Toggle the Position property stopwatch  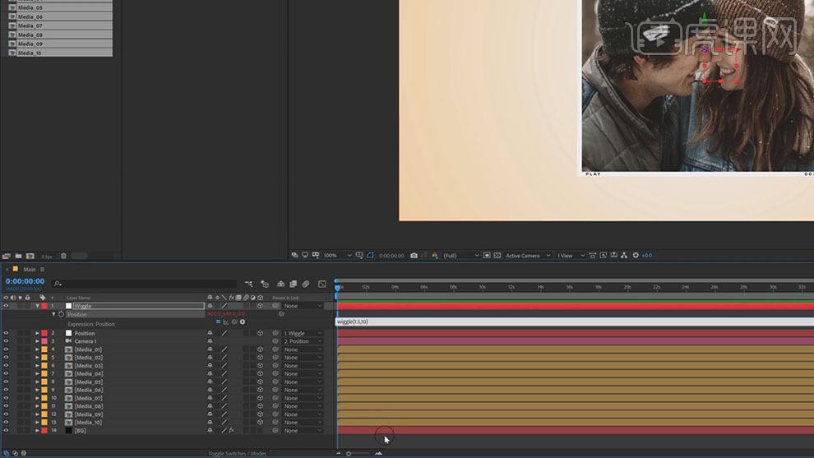(x=61, y=314)
